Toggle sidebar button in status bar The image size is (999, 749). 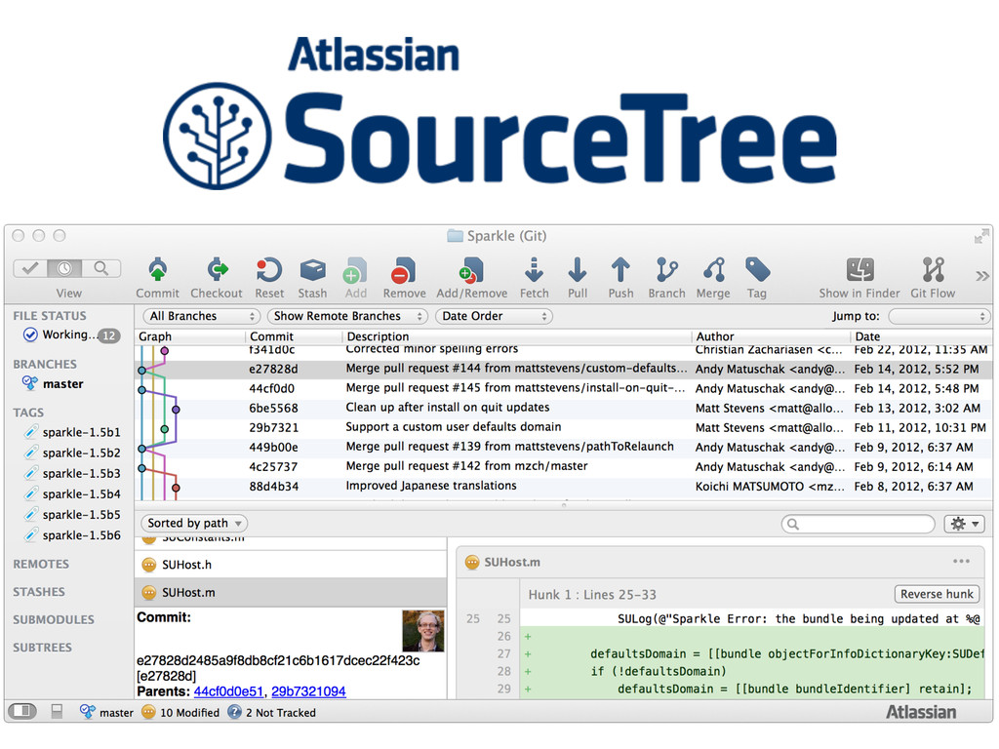[22, 711]
